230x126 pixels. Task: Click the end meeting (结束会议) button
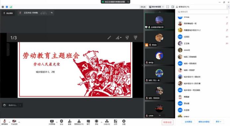[167, 122]
